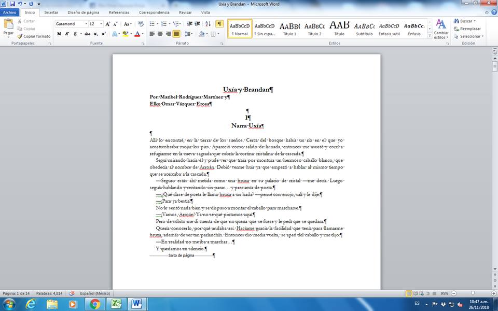Toggle bold formatting

pos(59,34)
